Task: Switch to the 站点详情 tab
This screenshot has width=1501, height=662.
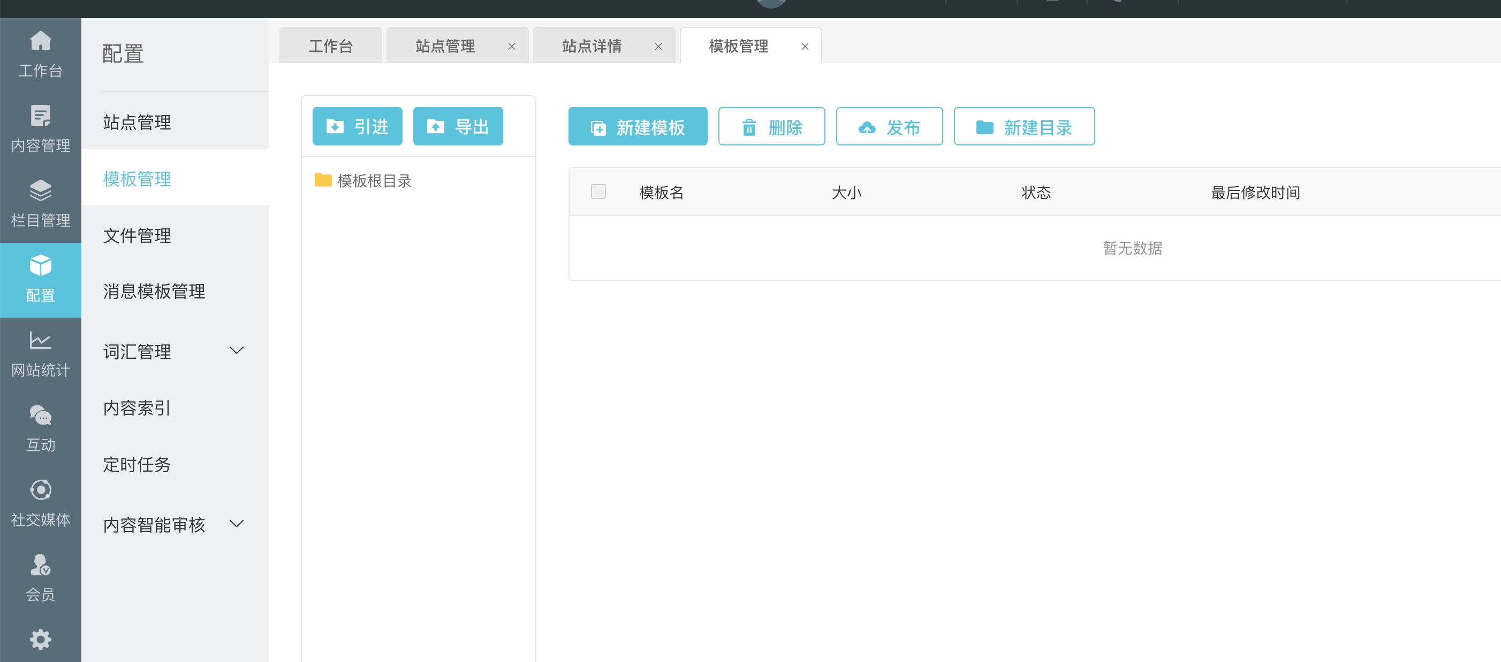Action: [x=592, y=46]
